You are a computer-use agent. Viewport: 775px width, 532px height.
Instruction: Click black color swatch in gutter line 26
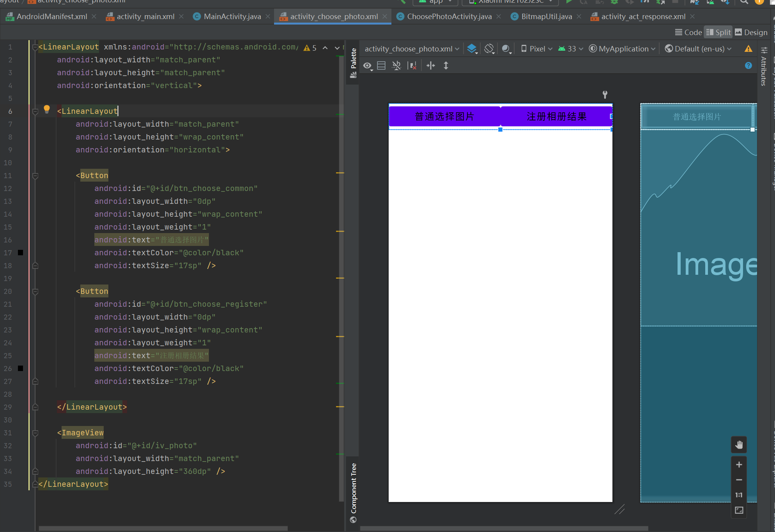[21, 368]
